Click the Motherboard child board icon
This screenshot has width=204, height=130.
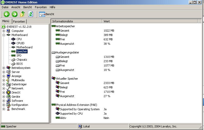coord(13,47)
